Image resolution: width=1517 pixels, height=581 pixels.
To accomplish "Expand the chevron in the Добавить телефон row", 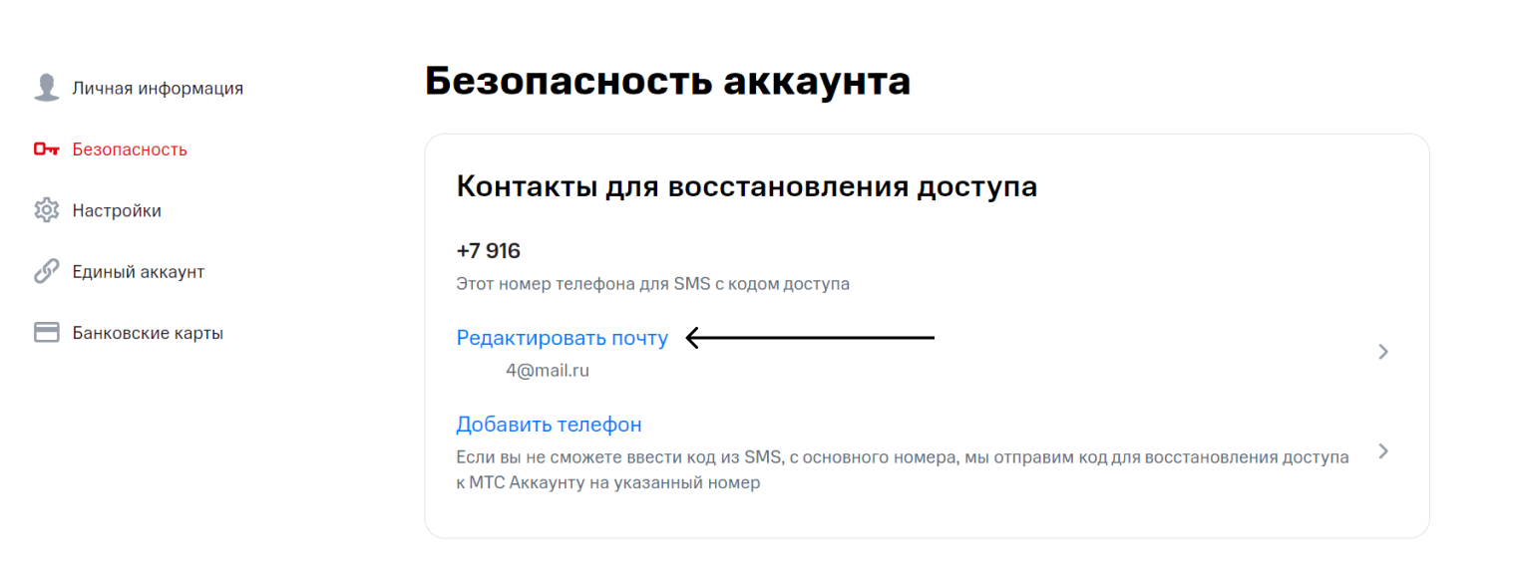I will tap(1382, 450).
